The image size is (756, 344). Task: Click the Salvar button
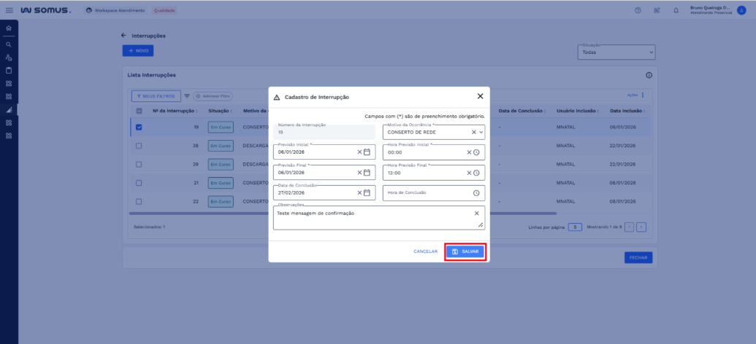(465, 251)
